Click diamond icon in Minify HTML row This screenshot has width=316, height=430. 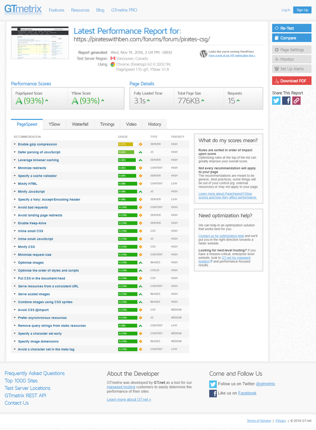pyautogui.click(x=141, y=184)
